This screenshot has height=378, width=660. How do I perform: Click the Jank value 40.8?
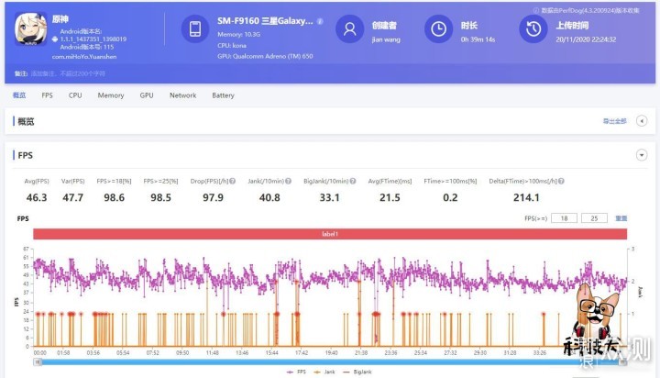269,197
